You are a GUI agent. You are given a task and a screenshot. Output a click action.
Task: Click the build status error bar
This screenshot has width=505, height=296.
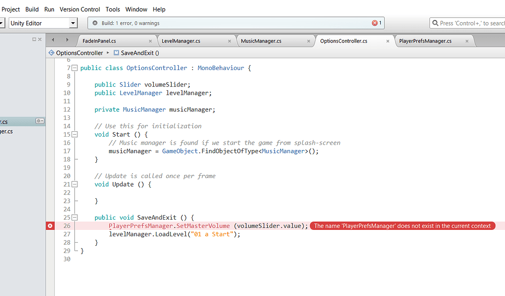(x=236, y=23)
